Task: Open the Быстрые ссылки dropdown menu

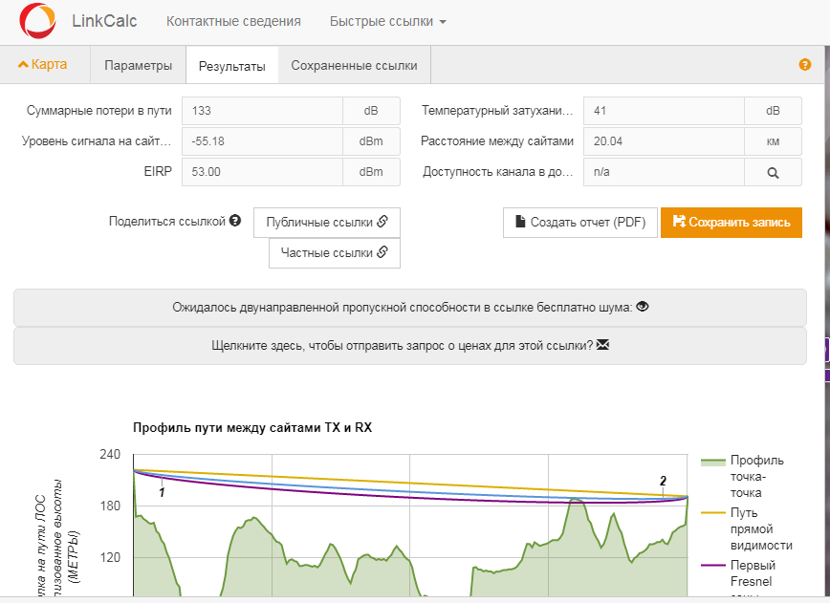Action: pos(387,21)
